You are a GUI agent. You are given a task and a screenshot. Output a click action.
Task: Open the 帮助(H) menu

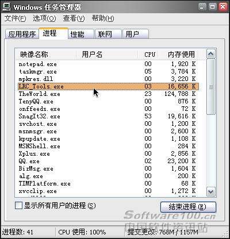[x=103, y=18]
